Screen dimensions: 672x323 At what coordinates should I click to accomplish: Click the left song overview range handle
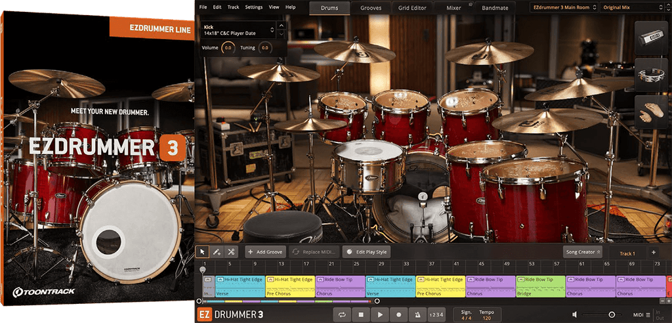coord(198,301)
